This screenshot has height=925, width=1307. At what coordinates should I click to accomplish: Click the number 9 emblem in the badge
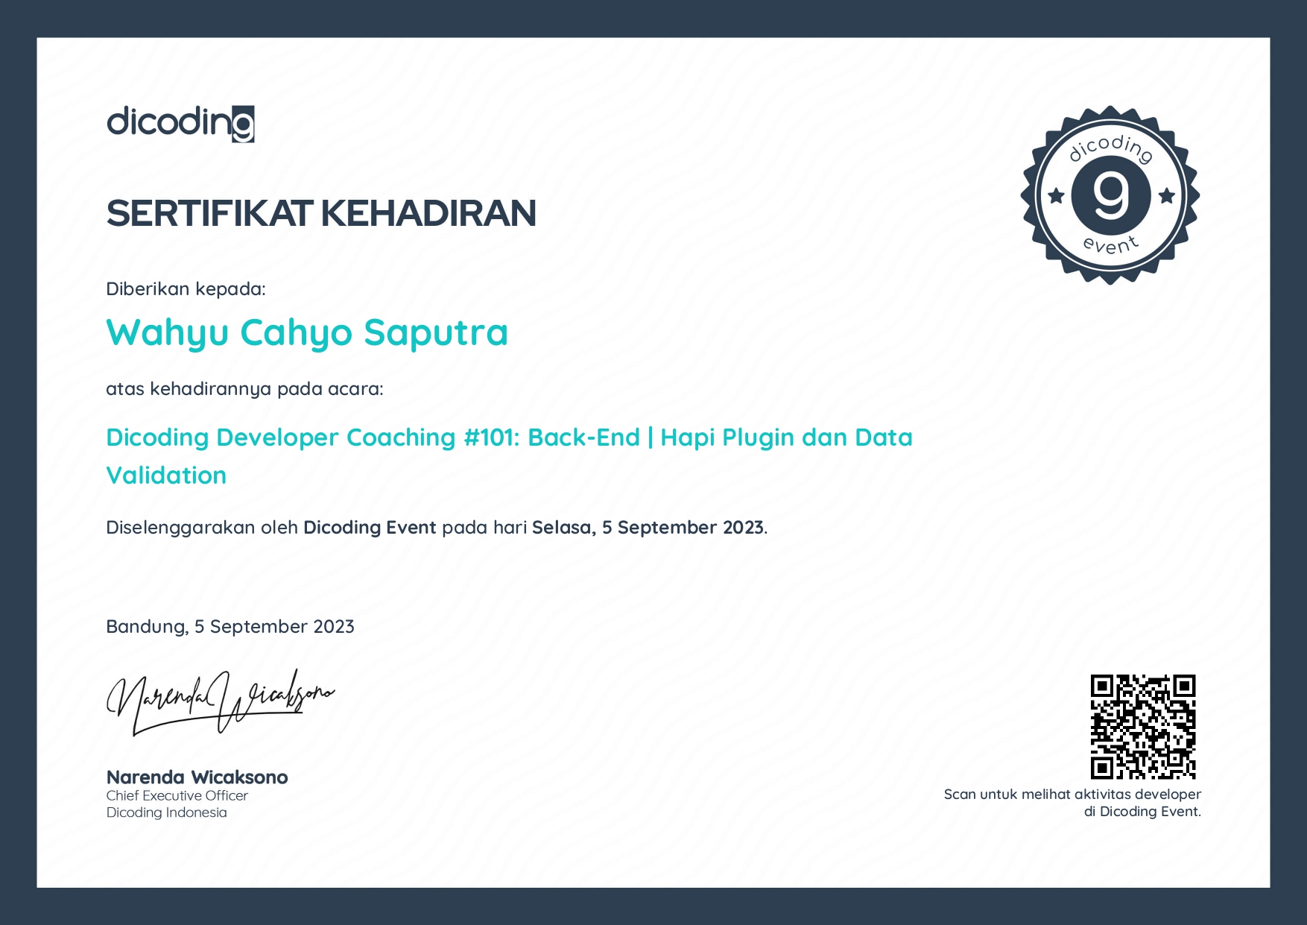(1110, 196)
